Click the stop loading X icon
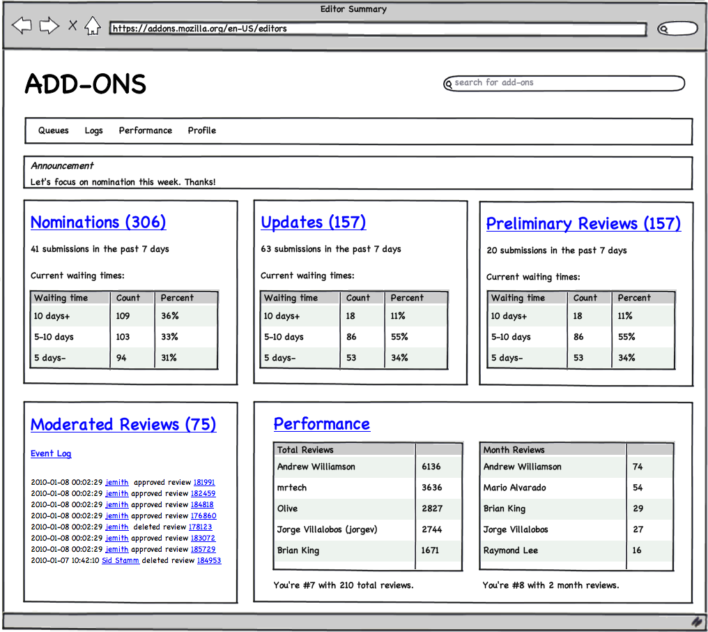 (x=72, y=25)
